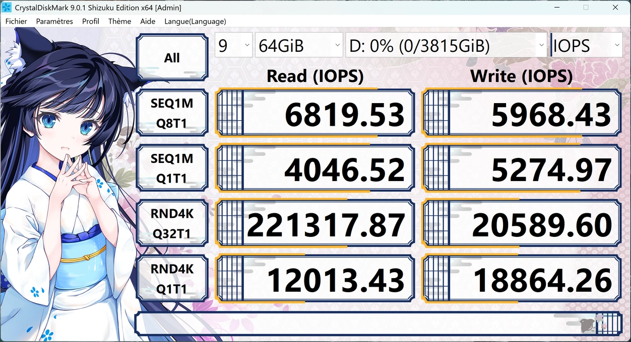The image size is (631, 342).
Task: Click the bird icon in the bottom status bar
Action: (x=588, y=325)
